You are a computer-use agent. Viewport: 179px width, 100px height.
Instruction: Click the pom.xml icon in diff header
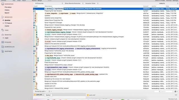[88, 95]
